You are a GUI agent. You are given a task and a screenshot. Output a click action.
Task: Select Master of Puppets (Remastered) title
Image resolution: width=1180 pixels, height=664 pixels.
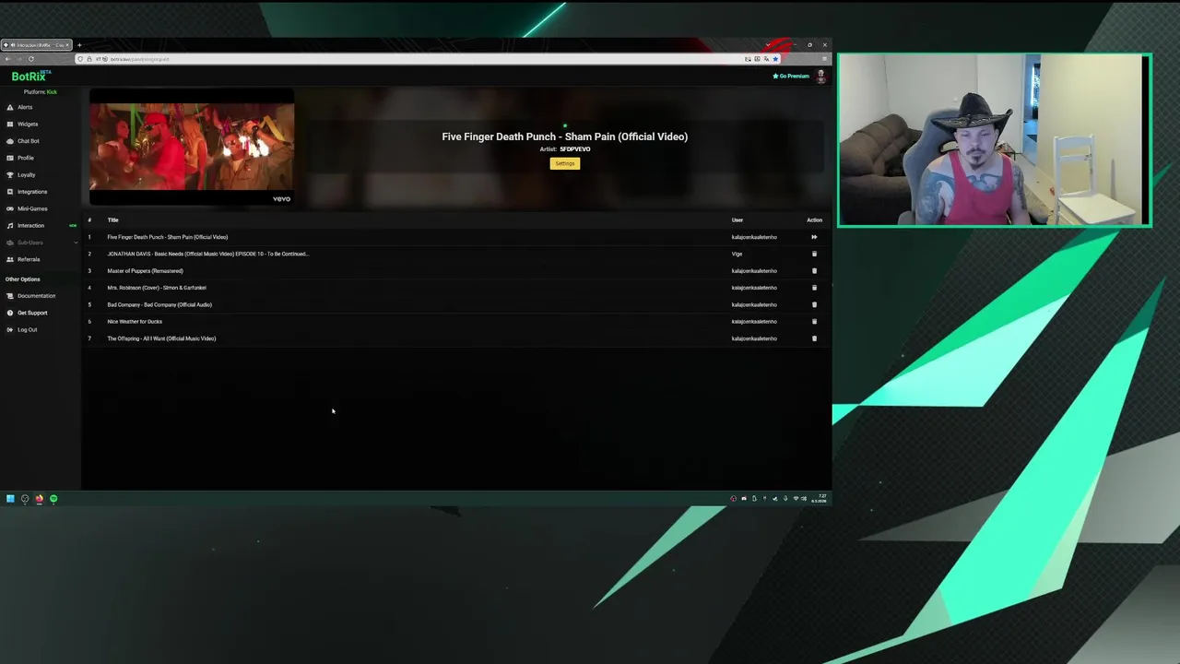pyautogui.click(x=145, y=271)
